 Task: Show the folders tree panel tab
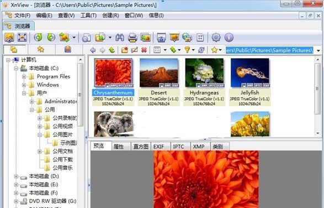point(14,50)
